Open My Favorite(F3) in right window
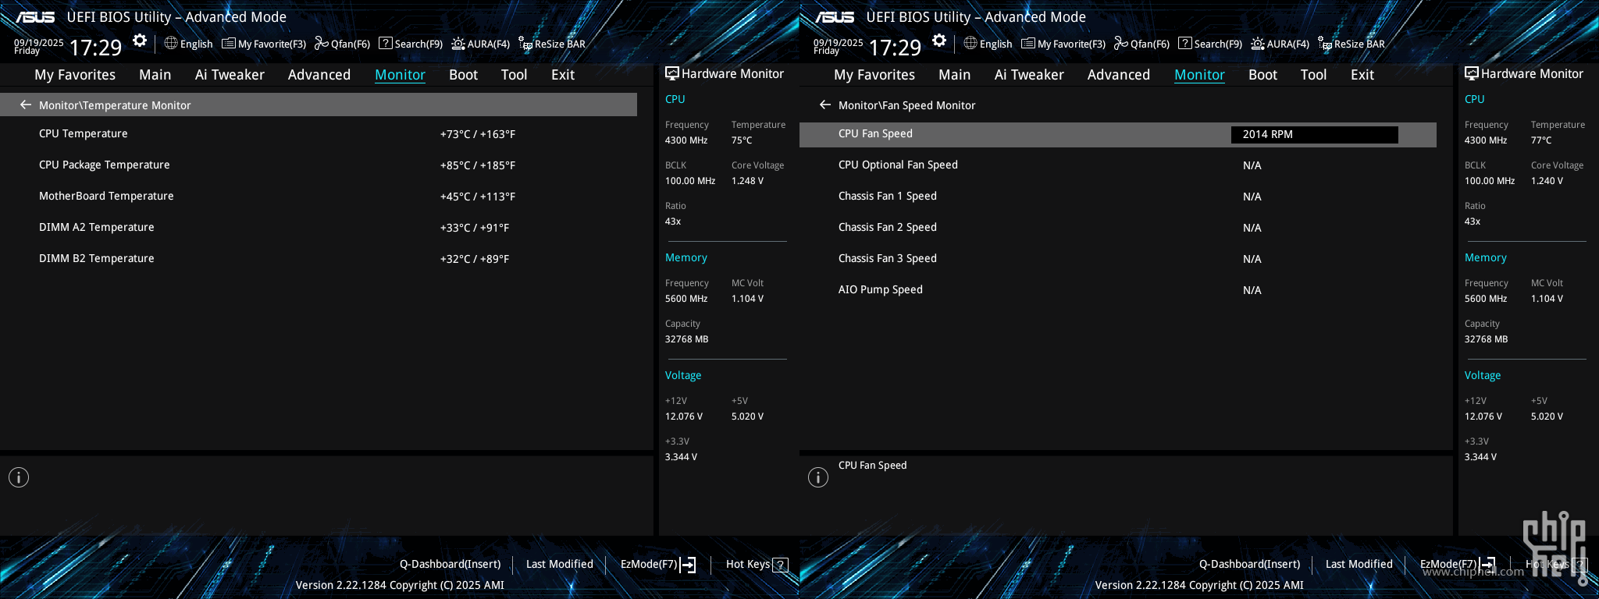 point(1063,44)
